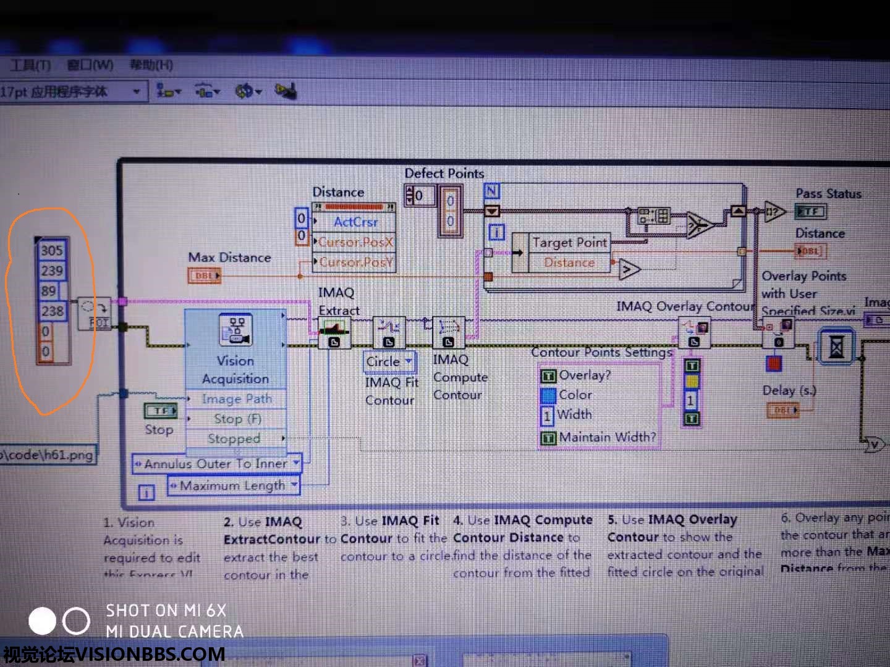Click the hourglass Delay wait icon
This screenshot has width=890, height=667.
point(836,347)
